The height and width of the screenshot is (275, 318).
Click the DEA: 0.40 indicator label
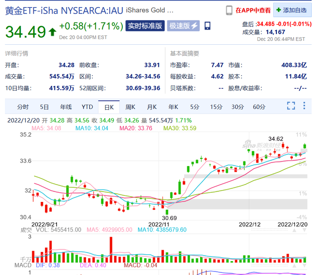[x=93, y=265]
